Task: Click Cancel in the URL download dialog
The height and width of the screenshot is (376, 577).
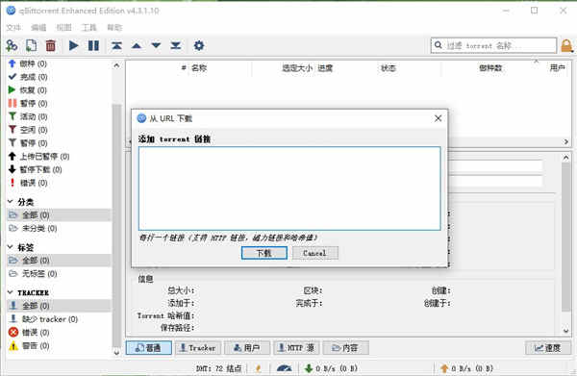Action: 315,253
